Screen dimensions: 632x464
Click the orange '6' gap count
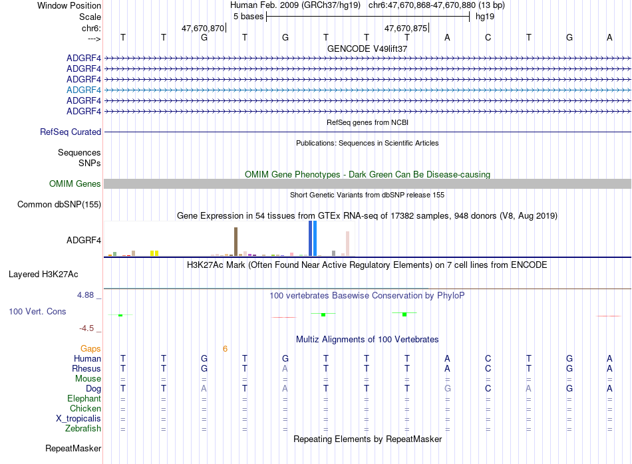click(225, 349)
